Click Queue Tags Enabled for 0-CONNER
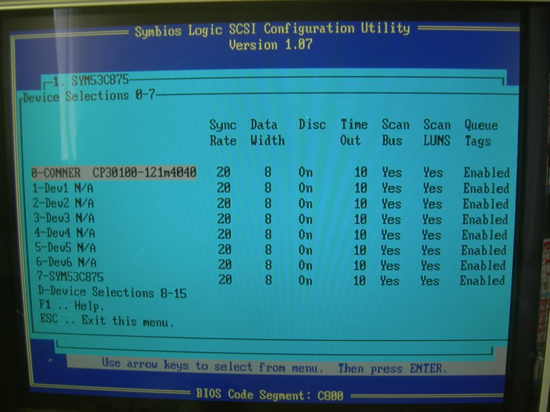550x412 pixels. [x=487, y=172]
